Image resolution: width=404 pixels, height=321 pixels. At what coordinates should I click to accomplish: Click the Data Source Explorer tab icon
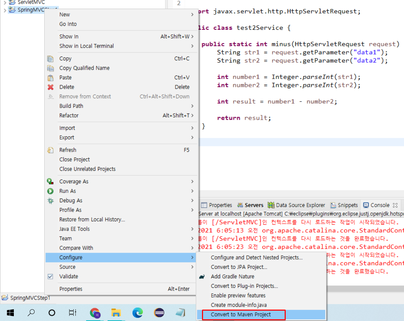(x=271, y=205)
